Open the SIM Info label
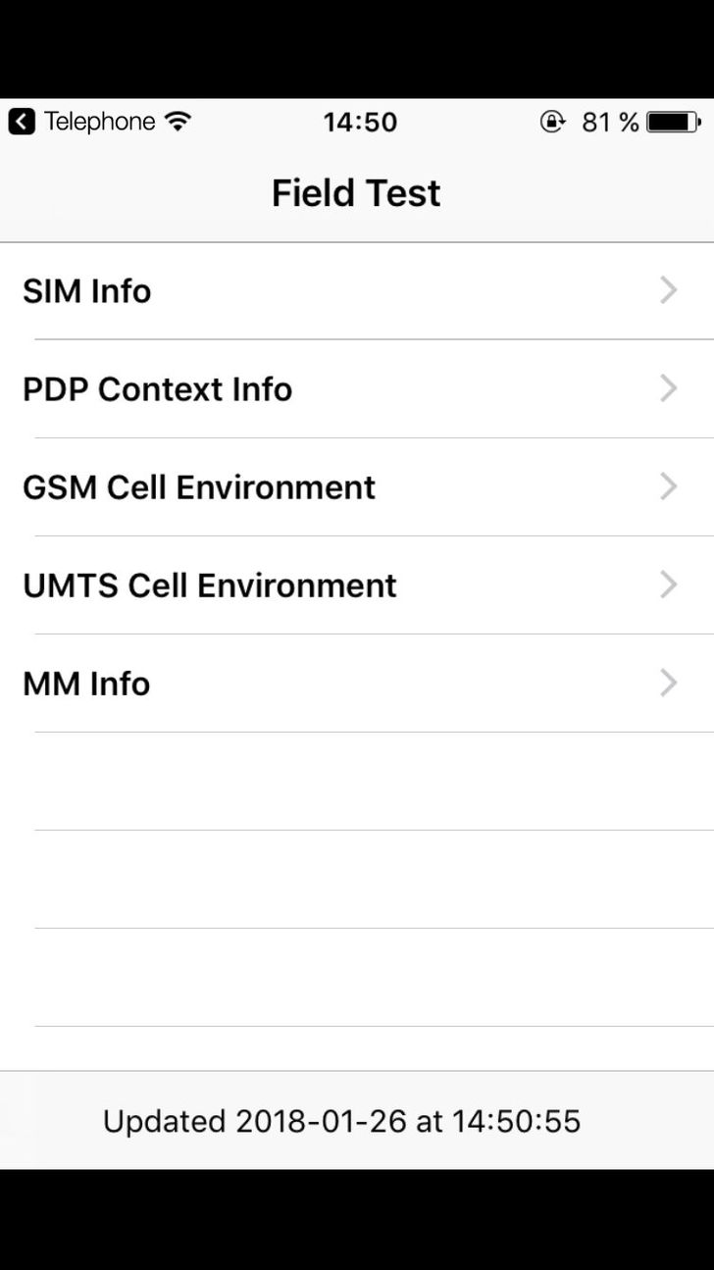714x1270 pixels. tap(87, 291)
